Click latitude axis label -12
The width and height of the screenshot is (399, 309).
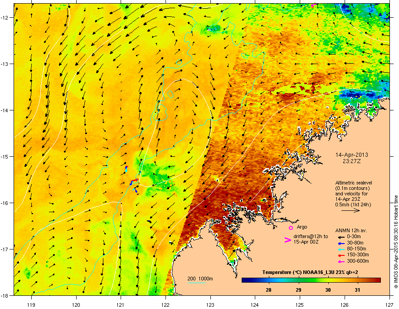coord(5,18)
